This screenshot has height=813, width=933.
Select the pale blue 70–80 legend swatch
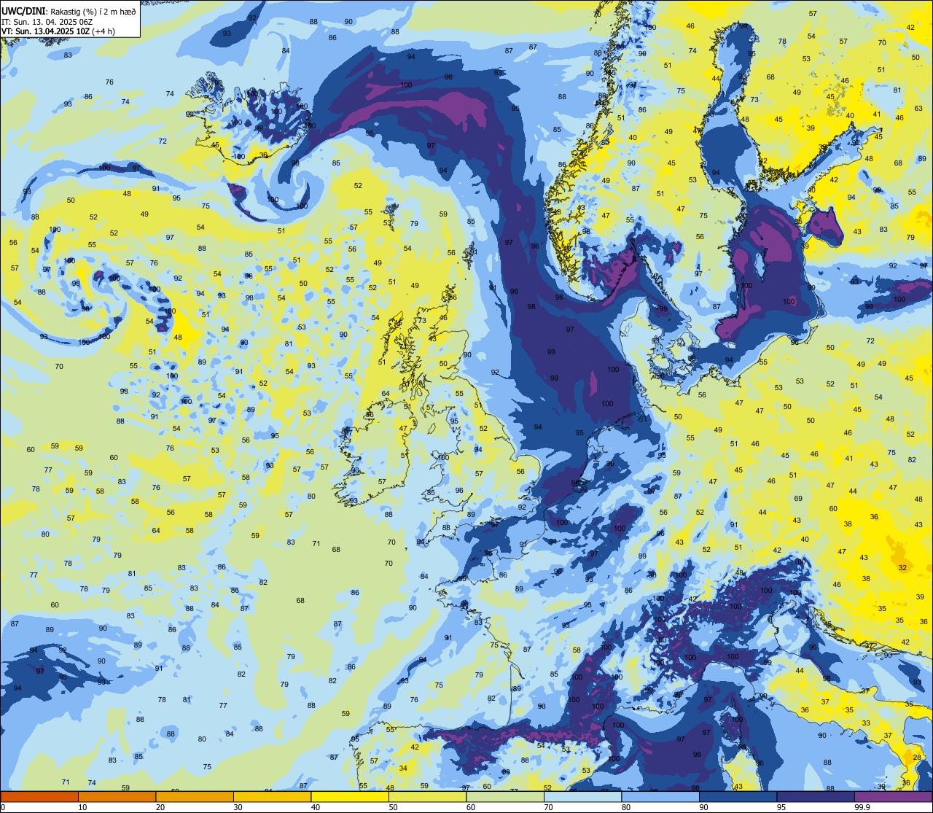pos(582,796)
